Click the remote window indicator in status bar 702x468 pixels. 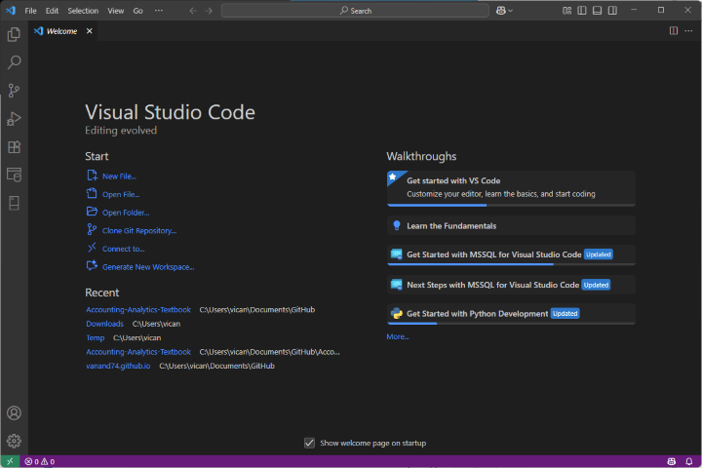(10, 461)
